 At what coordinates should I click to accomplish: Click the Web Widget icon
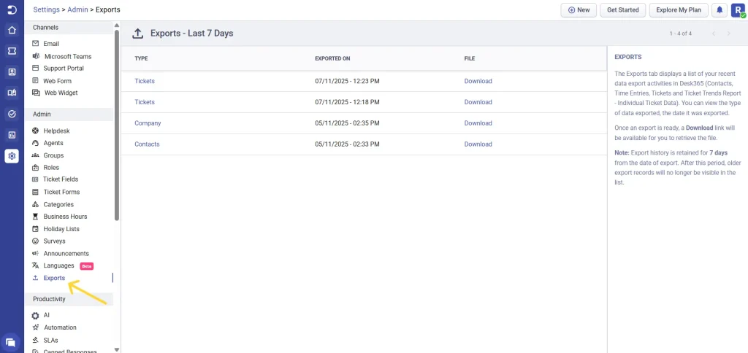click(x=35, y=93)
